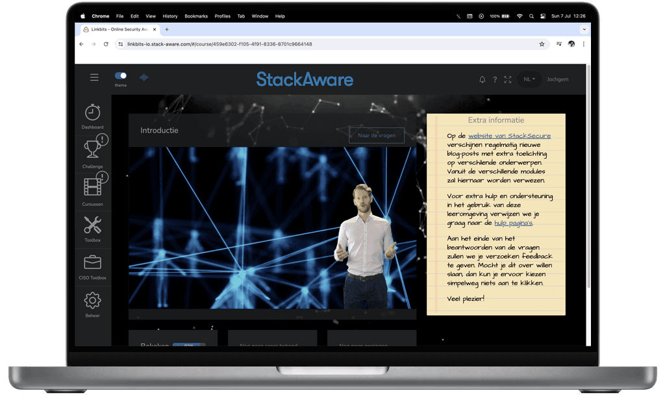This screenshot has height=395, width=665.
Task: Bookmark this page with the star
Action: [x=542, y=44]
